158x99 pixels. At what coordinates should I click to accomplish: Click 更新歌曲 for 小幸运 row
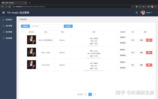coord(123,55)
